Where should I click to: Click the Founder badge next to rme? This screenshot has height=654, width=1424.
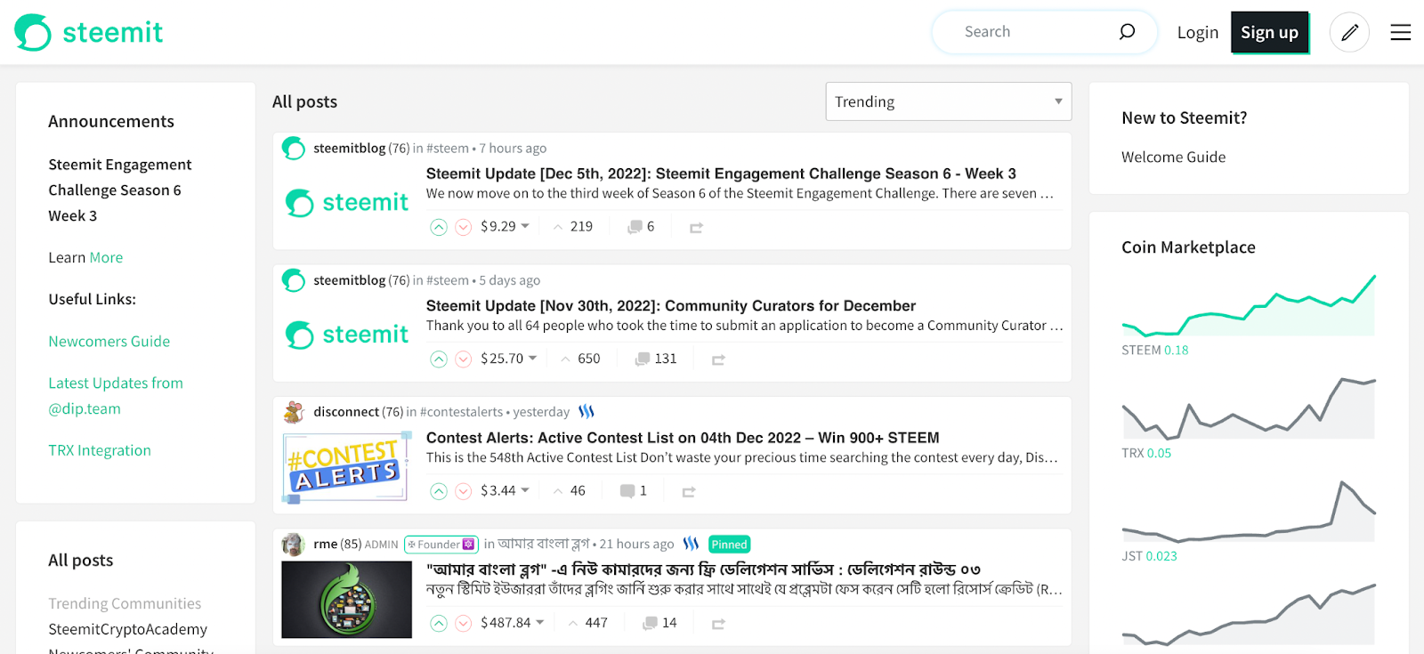[441, 545]
